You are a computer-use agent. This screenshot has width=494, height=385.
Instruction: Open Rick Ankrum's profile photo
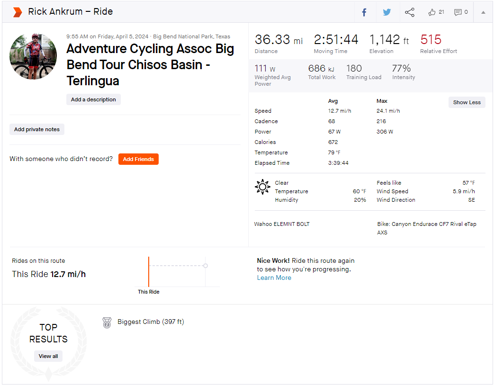[x=34, y=56]
